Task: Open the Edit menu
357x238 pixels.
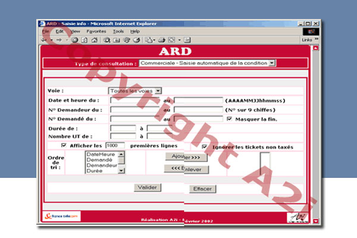Action: [59, 32]
